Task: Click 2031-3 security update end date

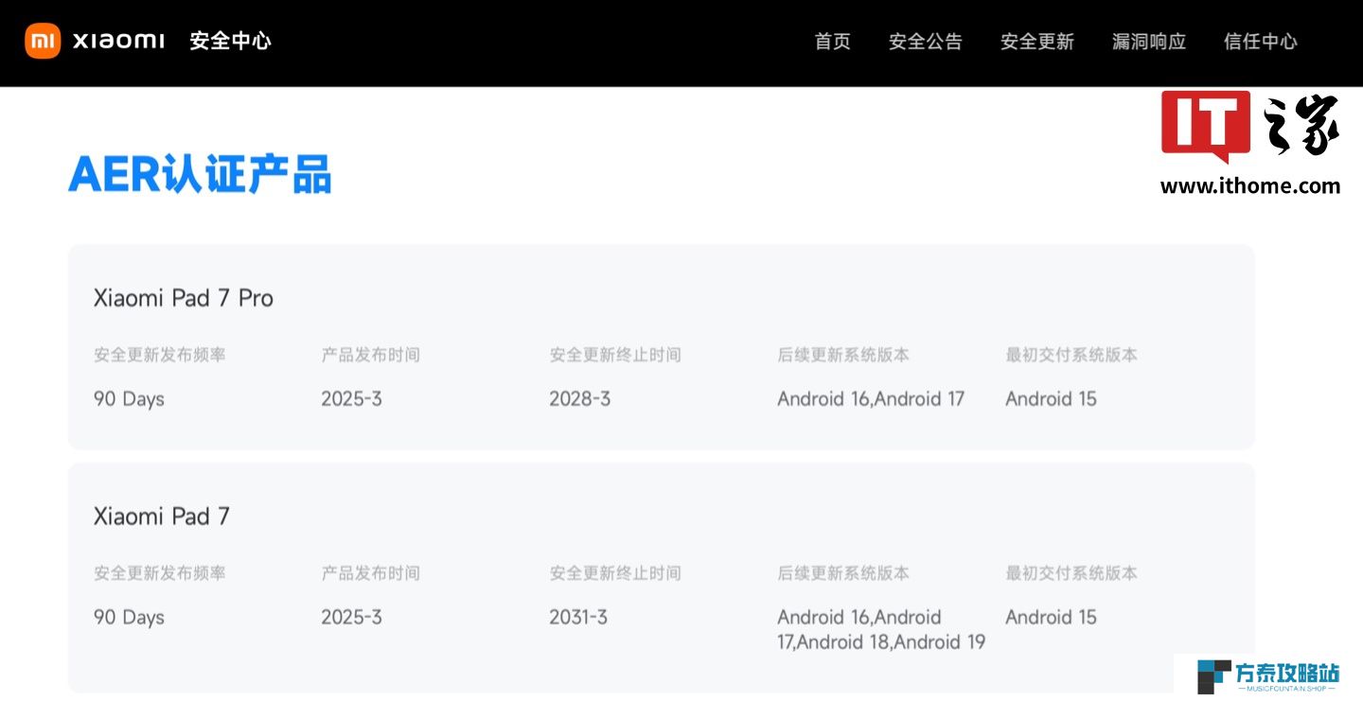Action: 578,618
